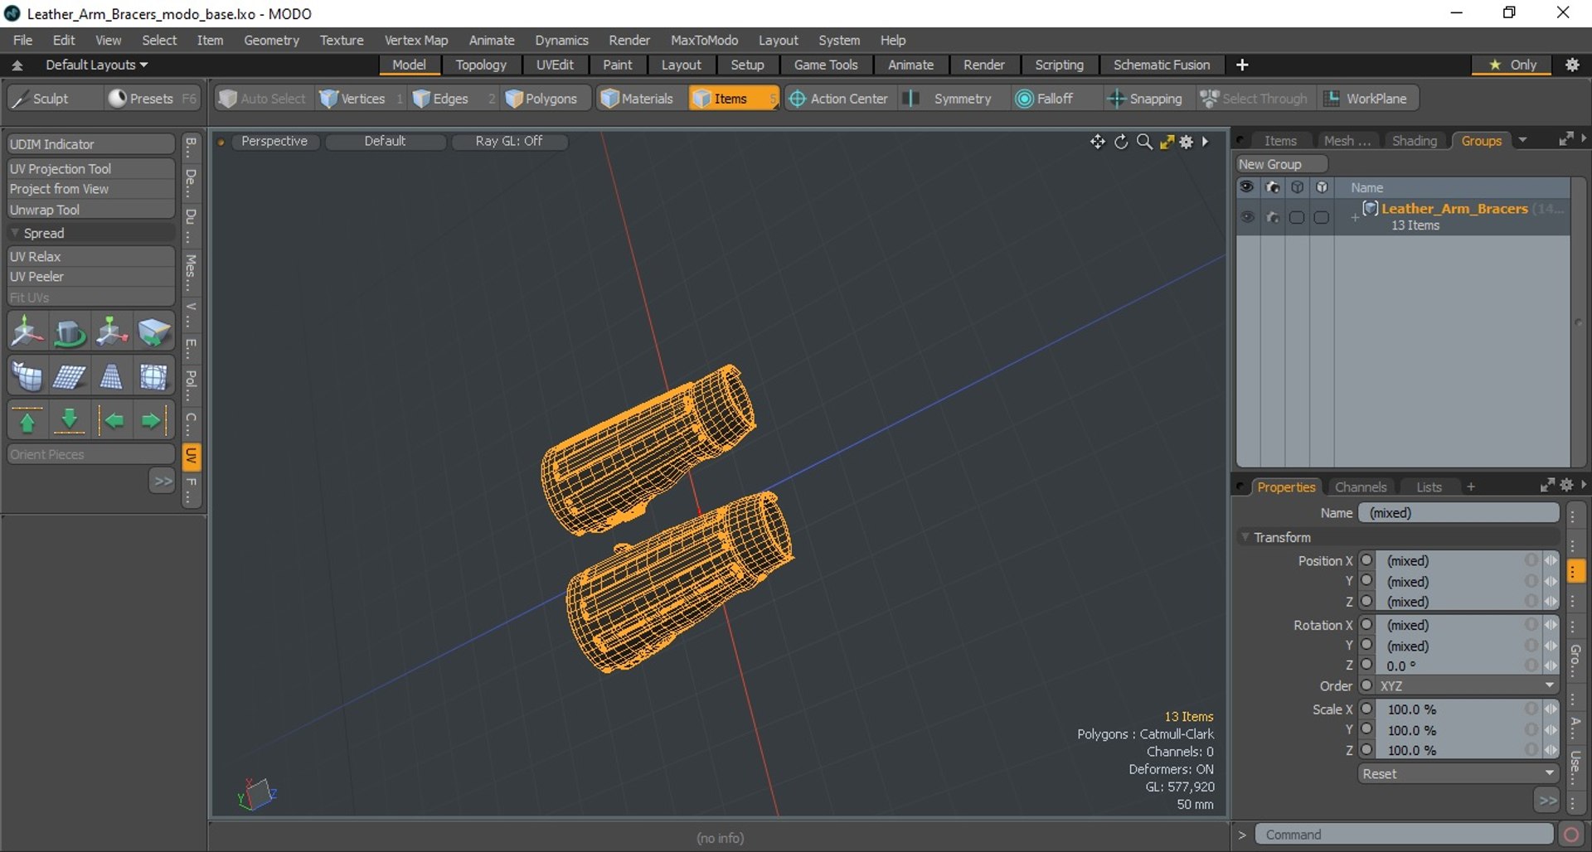Click the viewport rotate icon
This screenshot has height=852, width=1592.
coord(1121,142)
